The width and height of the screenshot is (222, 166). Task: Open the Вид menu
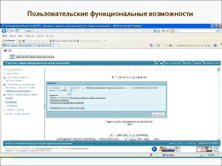[21, 36]
